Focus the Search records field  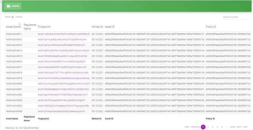pyautogui.click(x=236, y=17)
